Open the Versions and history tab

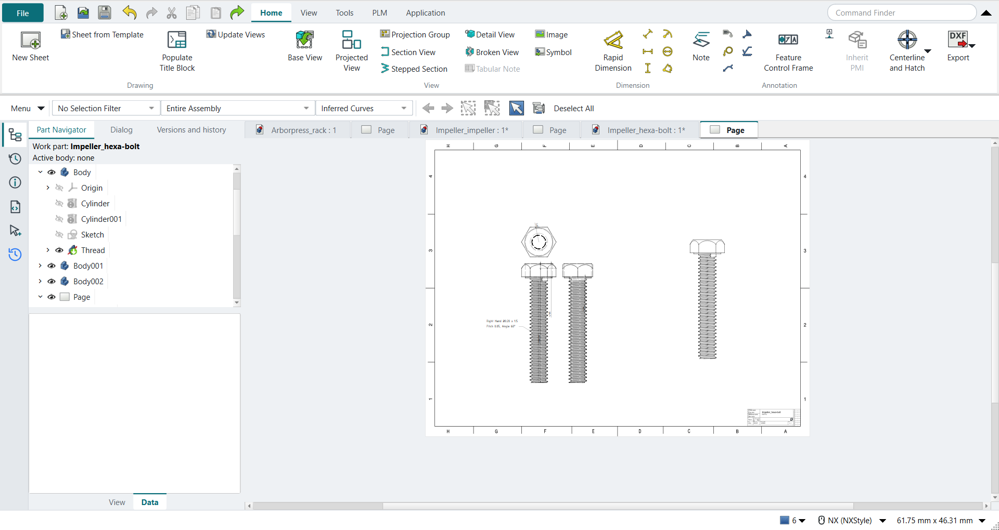pos(191,130)
